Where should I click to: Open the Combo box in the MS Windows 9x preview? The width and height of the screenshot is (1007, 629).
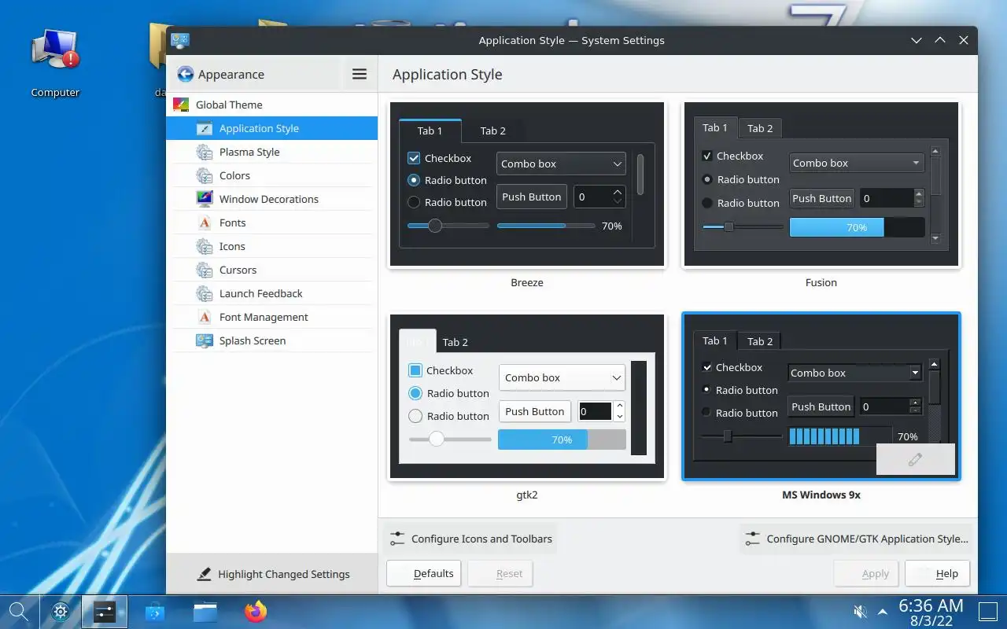pyautogui.click(x=854, y=373)
